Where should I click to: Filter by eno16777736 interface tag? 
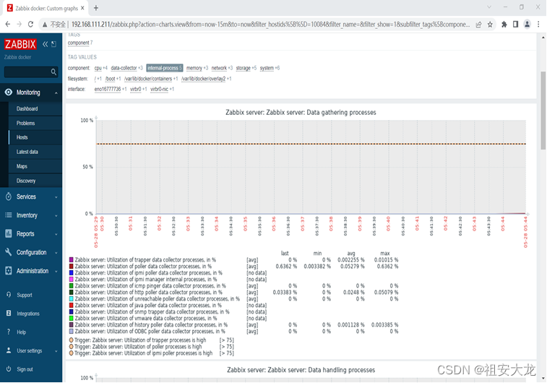click(x=108, y=90)
